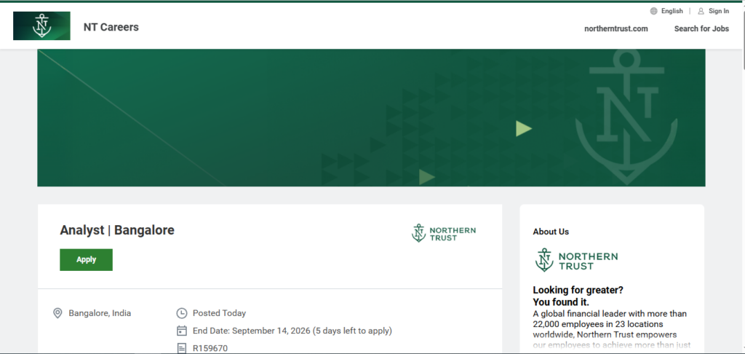Select the job requisition ID R159670

[210, 348]
